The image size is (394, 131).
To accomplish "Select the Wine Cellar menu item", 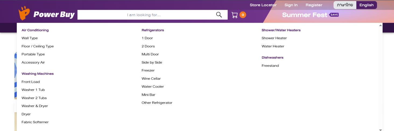I will tap(151, 79).
